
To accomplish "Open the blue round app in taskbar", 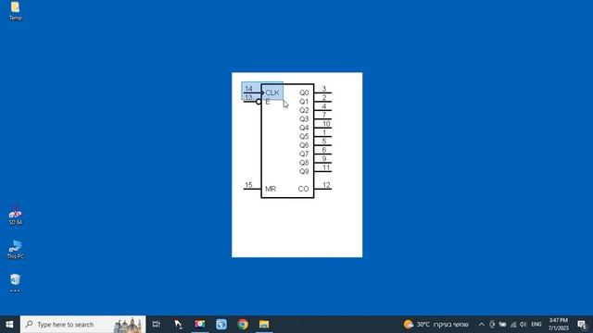I will pos(221,325).
